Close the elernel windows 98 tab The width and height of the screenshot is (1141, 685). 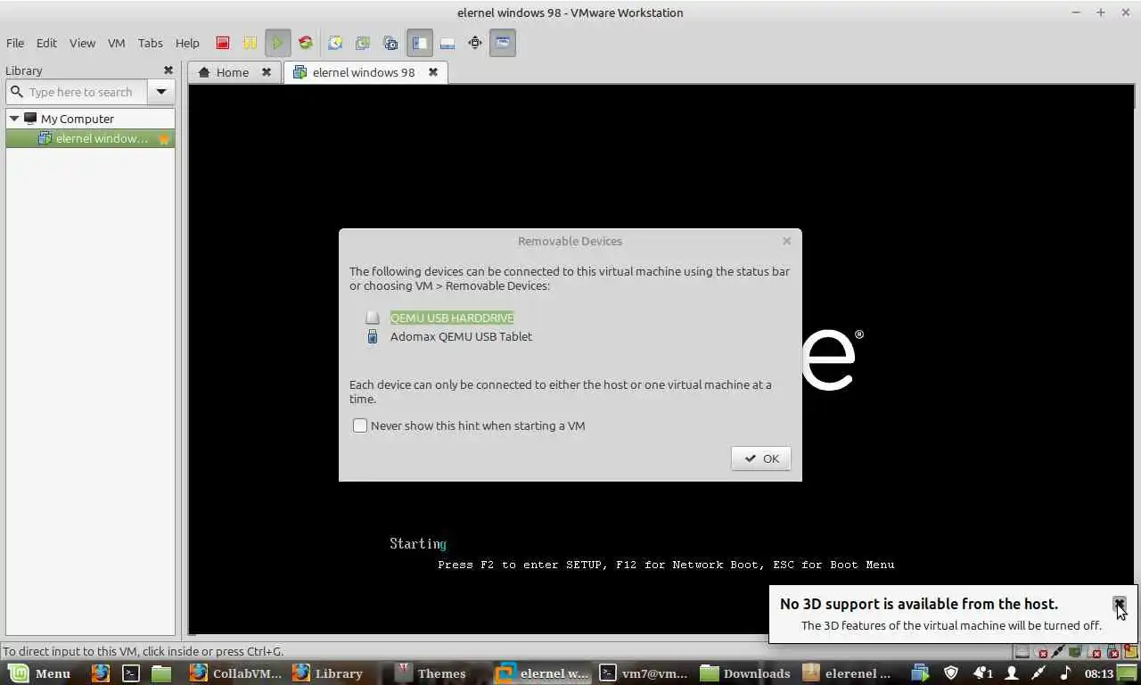click(x=433, y=72)
